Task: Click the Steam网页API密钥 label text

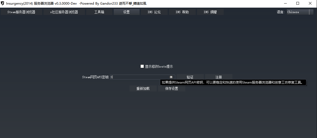Action: 95,77
